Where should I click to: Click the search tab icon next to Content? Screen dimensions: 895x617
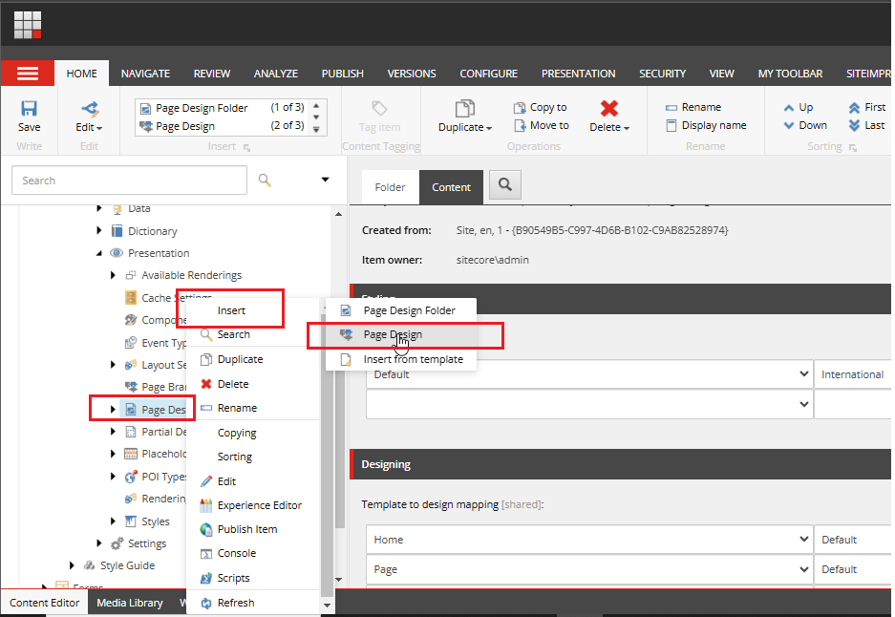coord(504,185)
